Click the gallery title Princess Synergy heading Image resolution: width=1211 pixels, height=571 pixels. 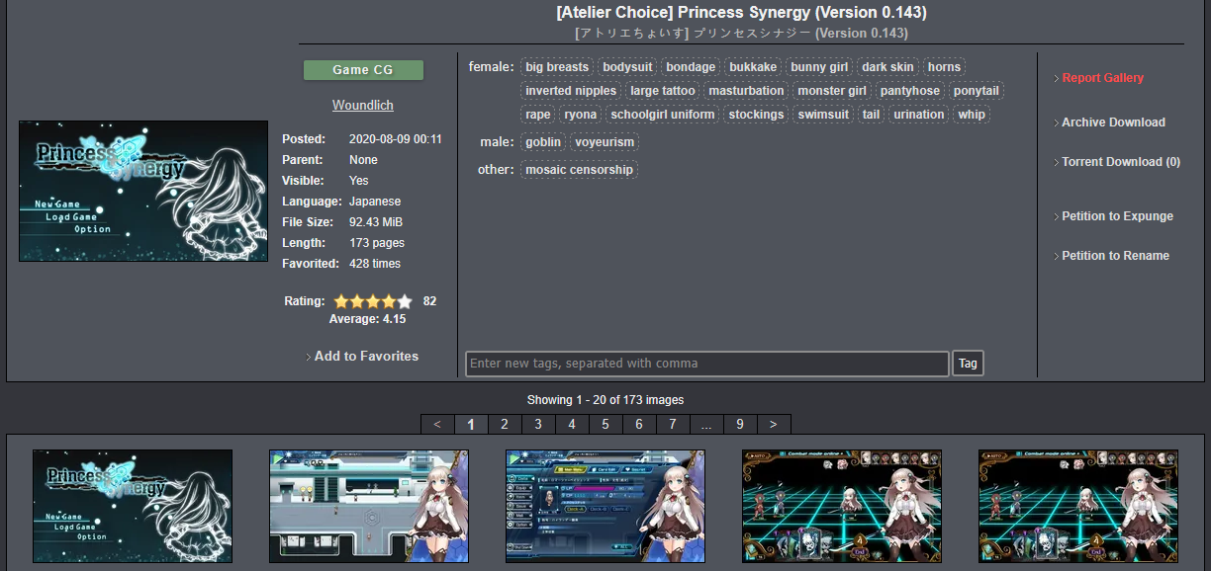pos(742,13)
